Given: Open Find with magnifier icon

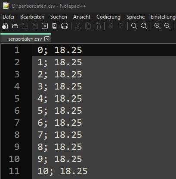Looking at the screenshot, I should [134, 26].
